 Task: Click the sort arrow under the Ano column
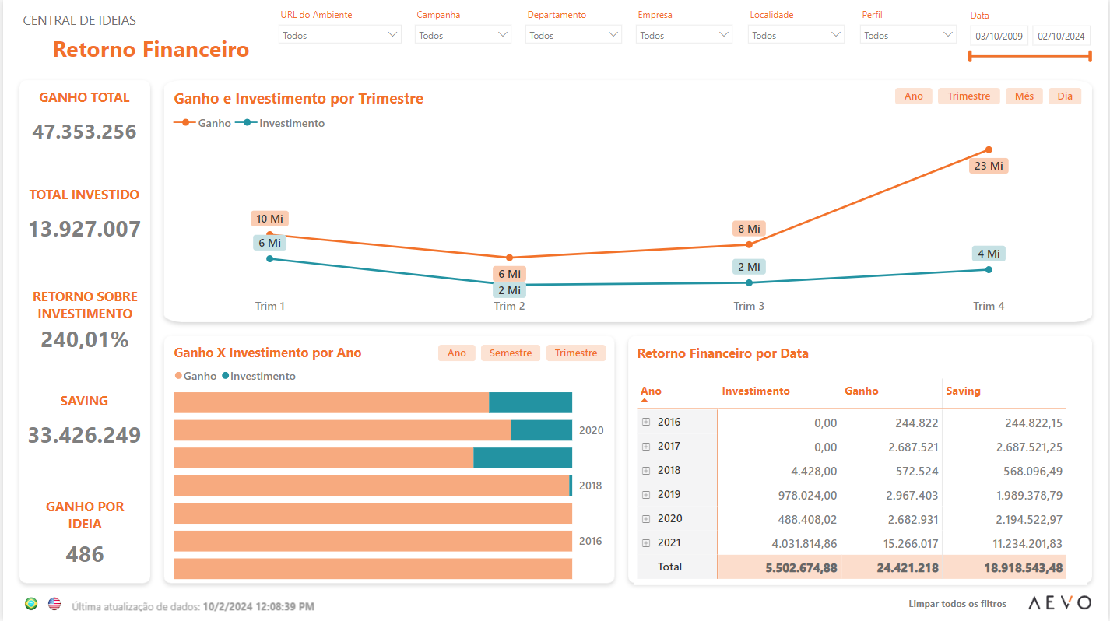(645, 400)
